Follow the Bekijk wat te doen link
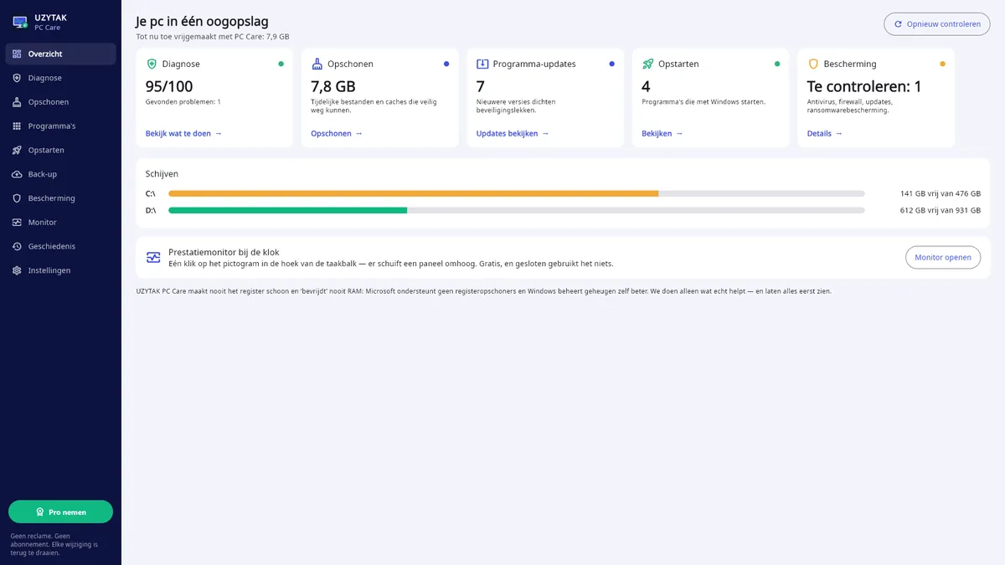 pyautogui.click(x=183, y=133)
